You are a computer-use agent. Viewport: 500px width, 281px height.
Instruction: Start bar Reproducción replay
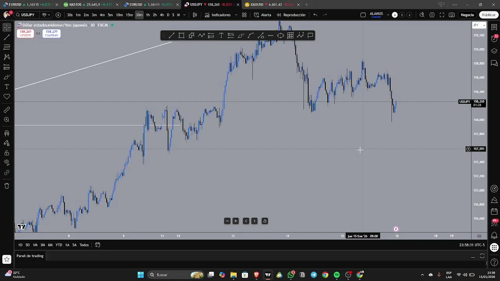(x=291, y=15)
